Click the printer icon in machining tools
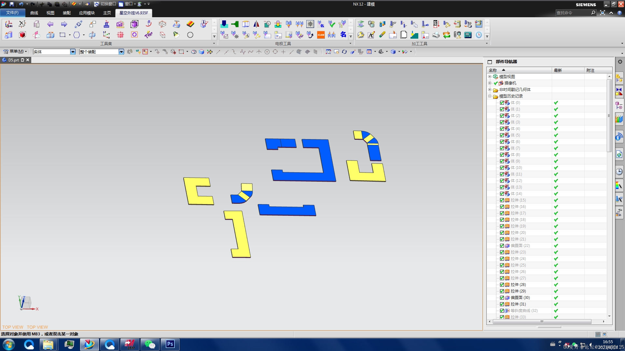The image size is (625, 351). (436, 35)
